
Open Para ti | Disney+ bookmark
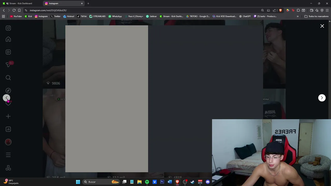tap(134, 16)
